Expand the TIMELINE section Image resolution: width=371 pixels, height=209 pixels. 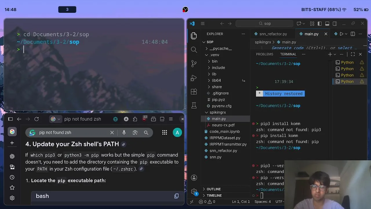tap(214, 195)
